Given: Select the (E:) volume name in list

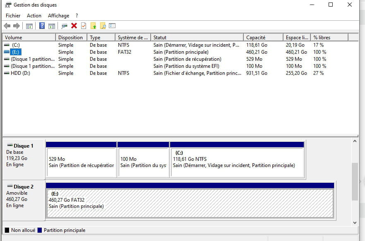Looking at the screenshot, I should (x=16, y=52).
